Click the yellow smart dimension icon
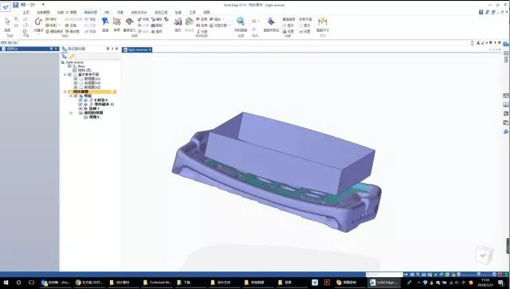 322,21
